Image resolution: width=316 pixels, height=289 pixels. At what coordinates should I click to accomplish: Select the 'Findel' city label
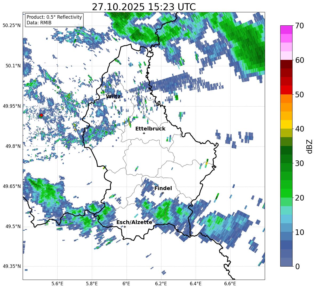tap(163, 188)
